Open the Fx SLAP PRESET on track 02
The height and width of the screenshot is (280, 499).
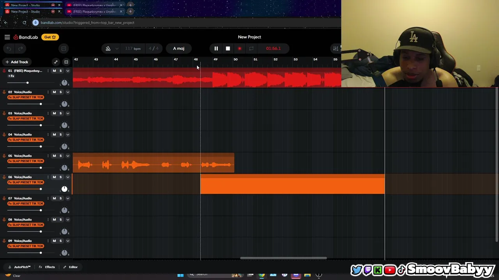click(26, 97)
